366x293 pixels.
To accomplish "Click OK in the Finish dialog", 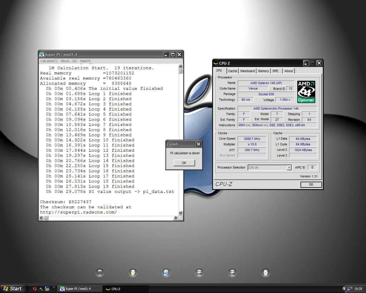I will coord(184,163).
